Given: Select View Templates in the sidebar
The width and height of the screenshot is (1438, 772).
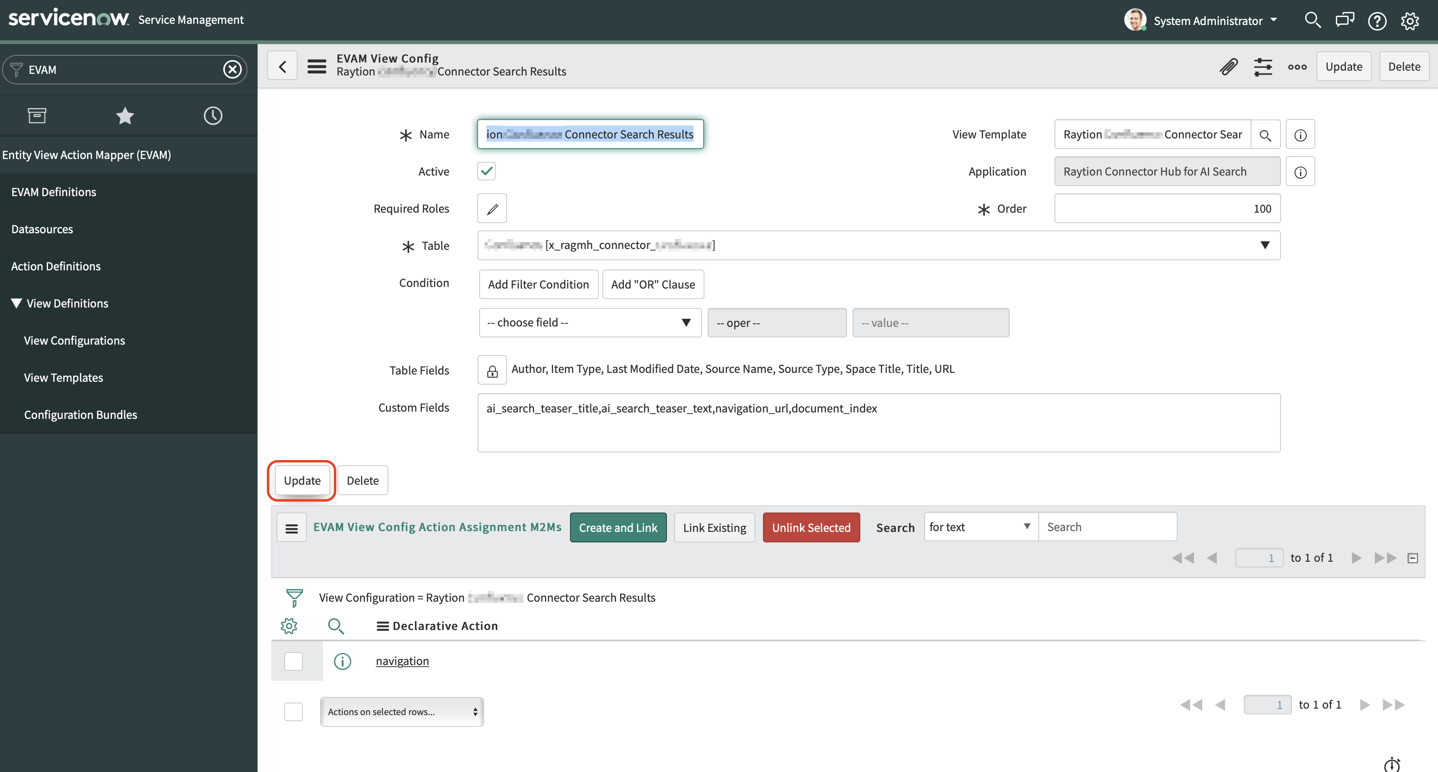Looking at the screenshot, I should 63,377.
